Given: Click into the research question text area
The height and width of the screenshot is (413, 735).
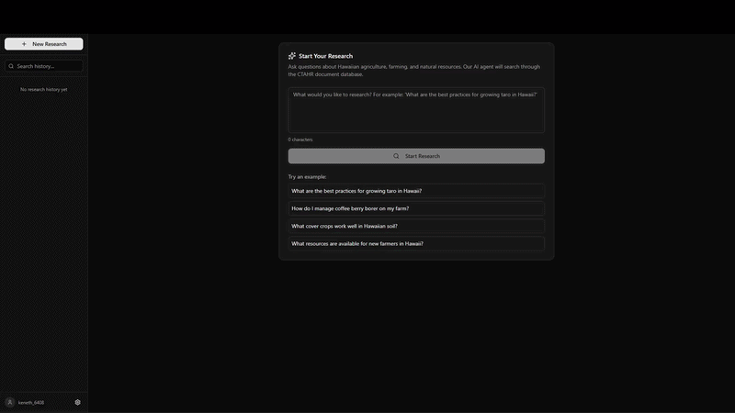Looking at the screenshot, I should (416, 110).
